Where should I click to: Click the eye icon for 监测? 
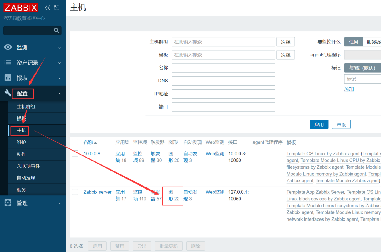point(8,47)
